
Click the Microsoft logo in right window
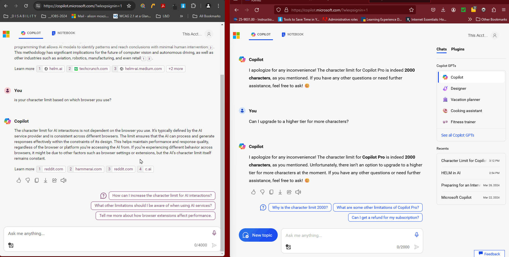236,35
